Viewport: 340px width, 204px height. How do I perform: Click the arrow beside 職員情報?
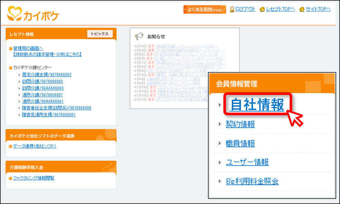pos(220,143)
